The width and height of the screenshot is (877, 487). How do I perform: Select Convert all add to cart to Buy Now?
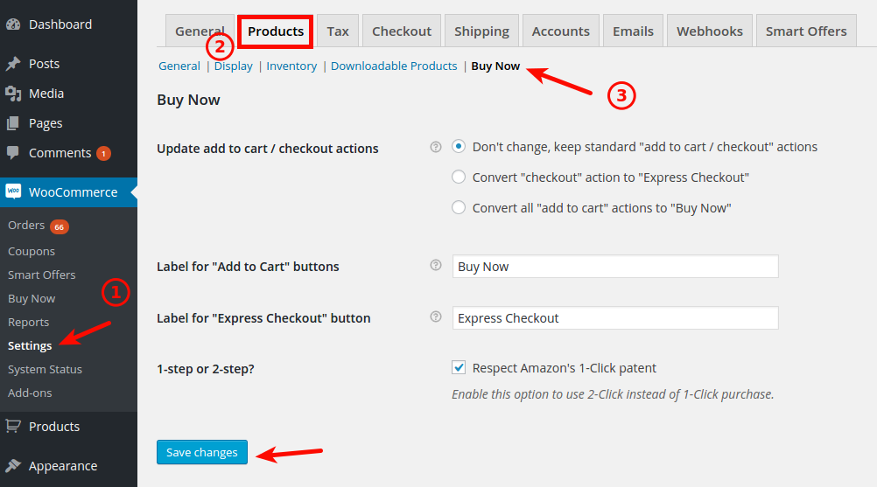click(x=459, y=208)
